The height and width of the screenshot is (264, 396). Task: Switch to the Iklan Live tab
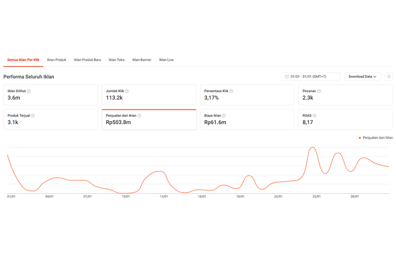166,60
